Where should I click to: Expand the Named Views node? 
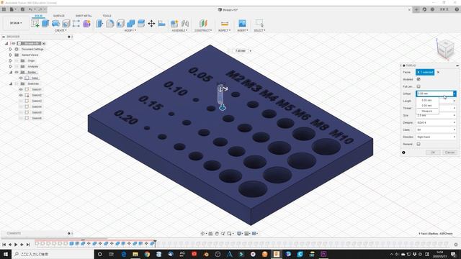[11, 55]
